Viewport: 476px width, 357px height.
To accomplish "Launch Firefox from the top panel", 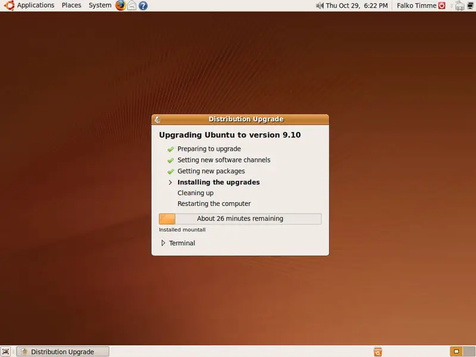I will (121, 5).
